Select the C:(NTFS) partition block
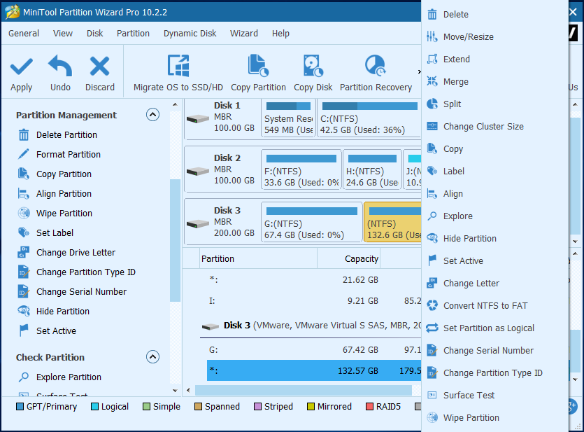This screenshot has height=432, width=584. (x=369, y=118)
